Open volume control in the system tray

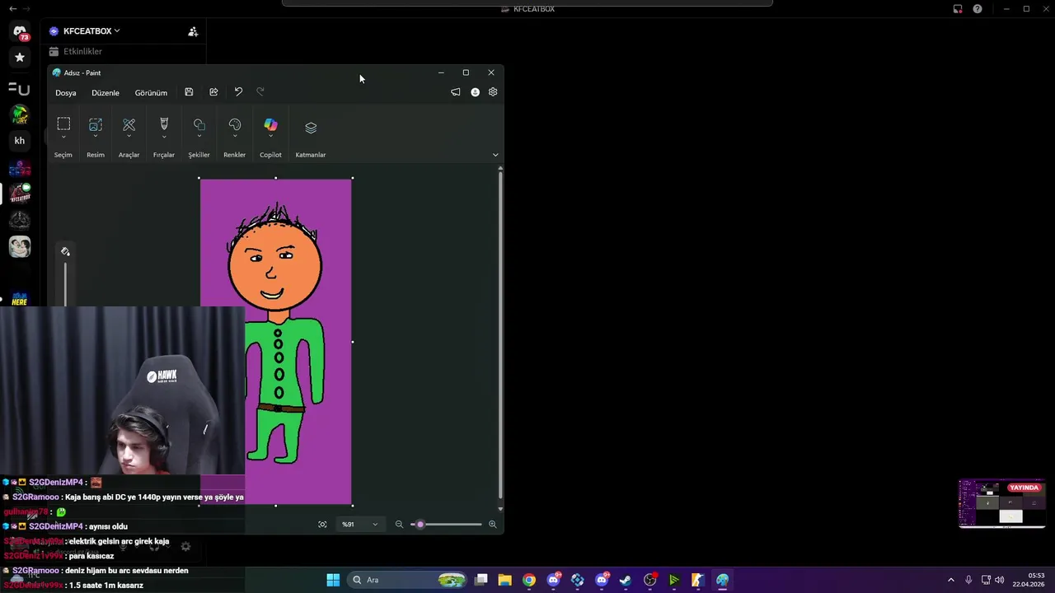(x=1000, y=580)
